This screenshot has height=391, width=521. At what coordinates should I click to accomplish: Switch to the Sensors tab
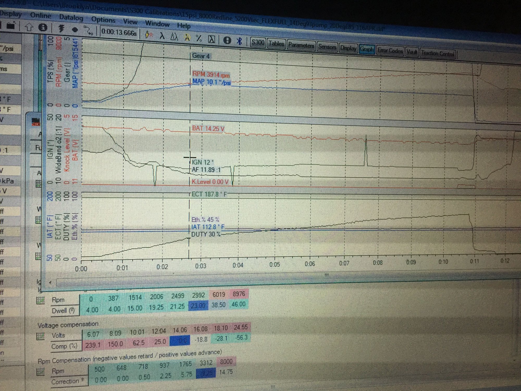click(327, 47)
